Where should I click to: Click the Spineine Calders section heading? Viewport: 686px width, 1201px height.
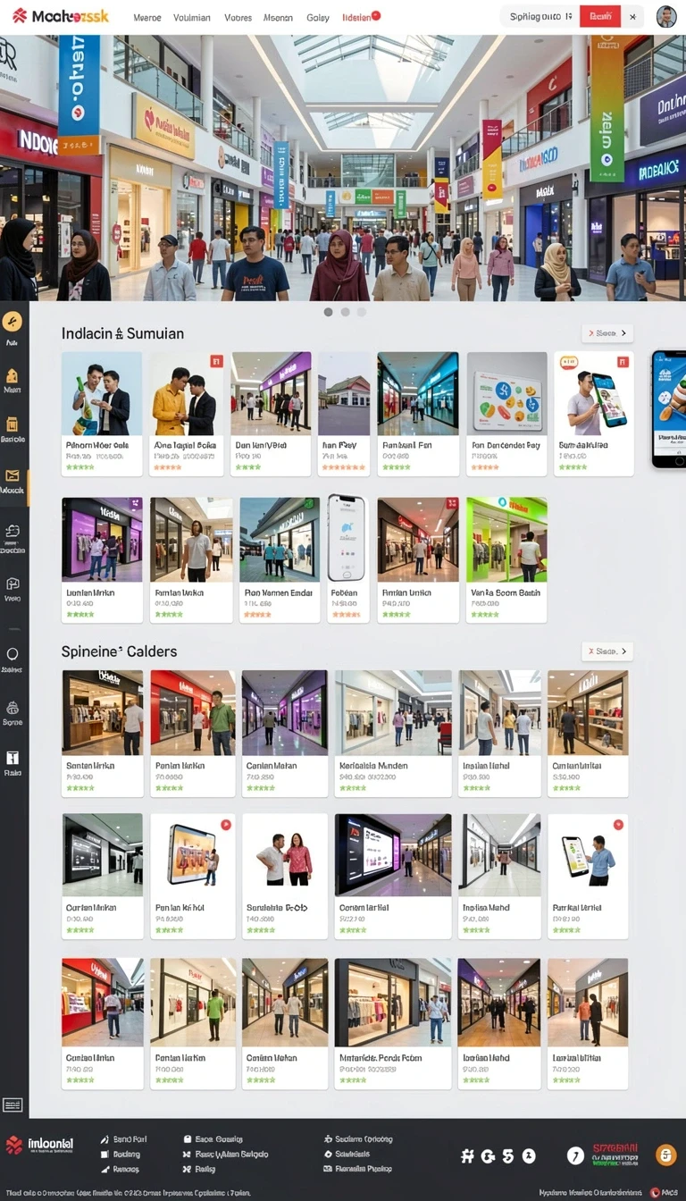pos(119,651)
